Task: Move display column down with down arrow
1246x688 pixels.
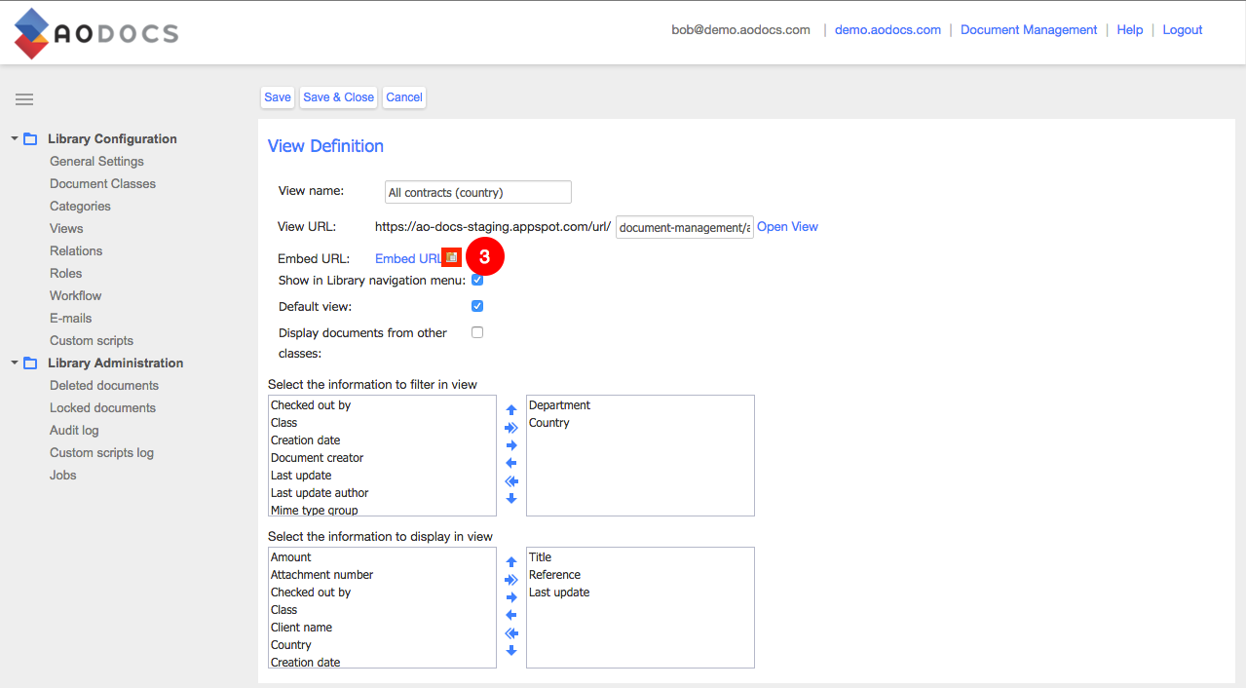Action: click(511, 650)
